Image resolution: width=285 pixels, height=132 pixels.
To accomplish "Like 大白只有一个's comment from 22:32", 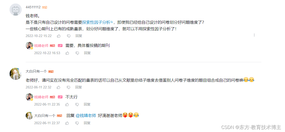I will pos(58,87).
